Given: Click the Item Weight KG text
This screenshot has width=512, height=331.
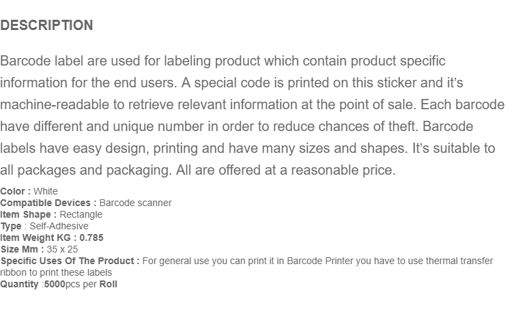Looking at the screenshot, I should click(35, 238).
